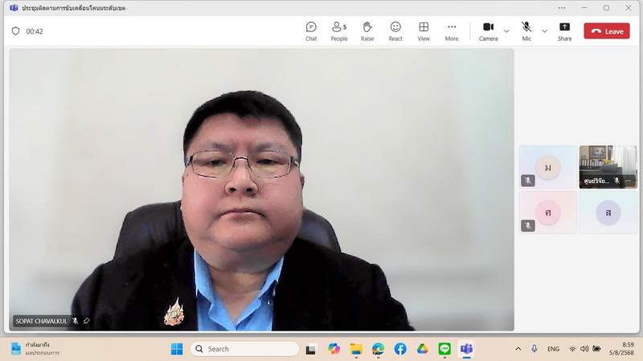Expand the Mic options arrow
The height and width of the screenshot is (361, 643).
tap(544, 31)
